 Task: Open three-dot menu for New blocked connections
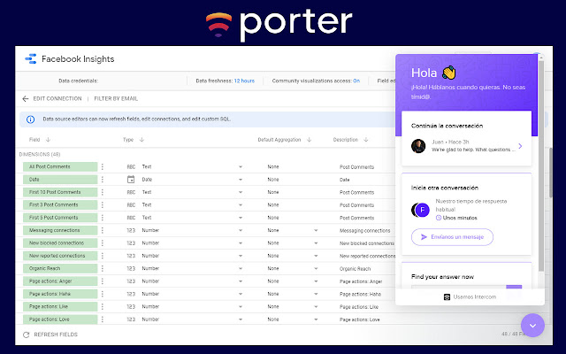(x=103, y=242)
